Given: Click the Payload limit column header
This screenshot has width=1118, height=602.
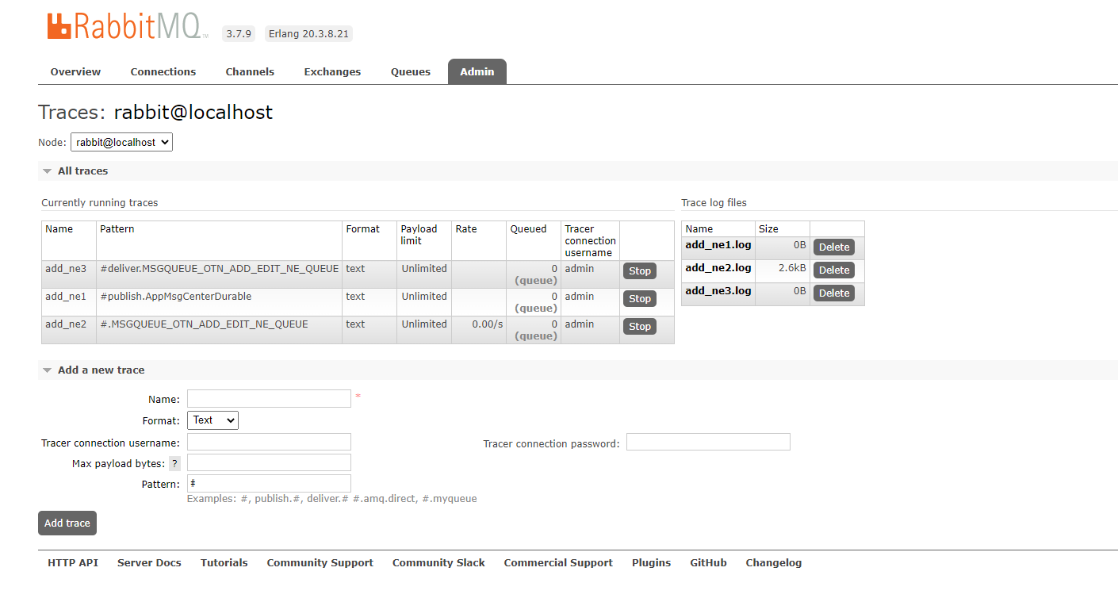Looking at the screenshot, I should (x=424, y=240).
